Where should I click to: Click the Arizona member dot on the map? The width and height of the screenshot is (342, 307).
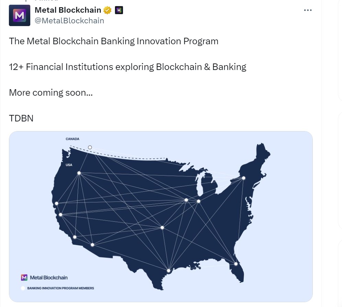pyautogui.click(x=92, y=245)
